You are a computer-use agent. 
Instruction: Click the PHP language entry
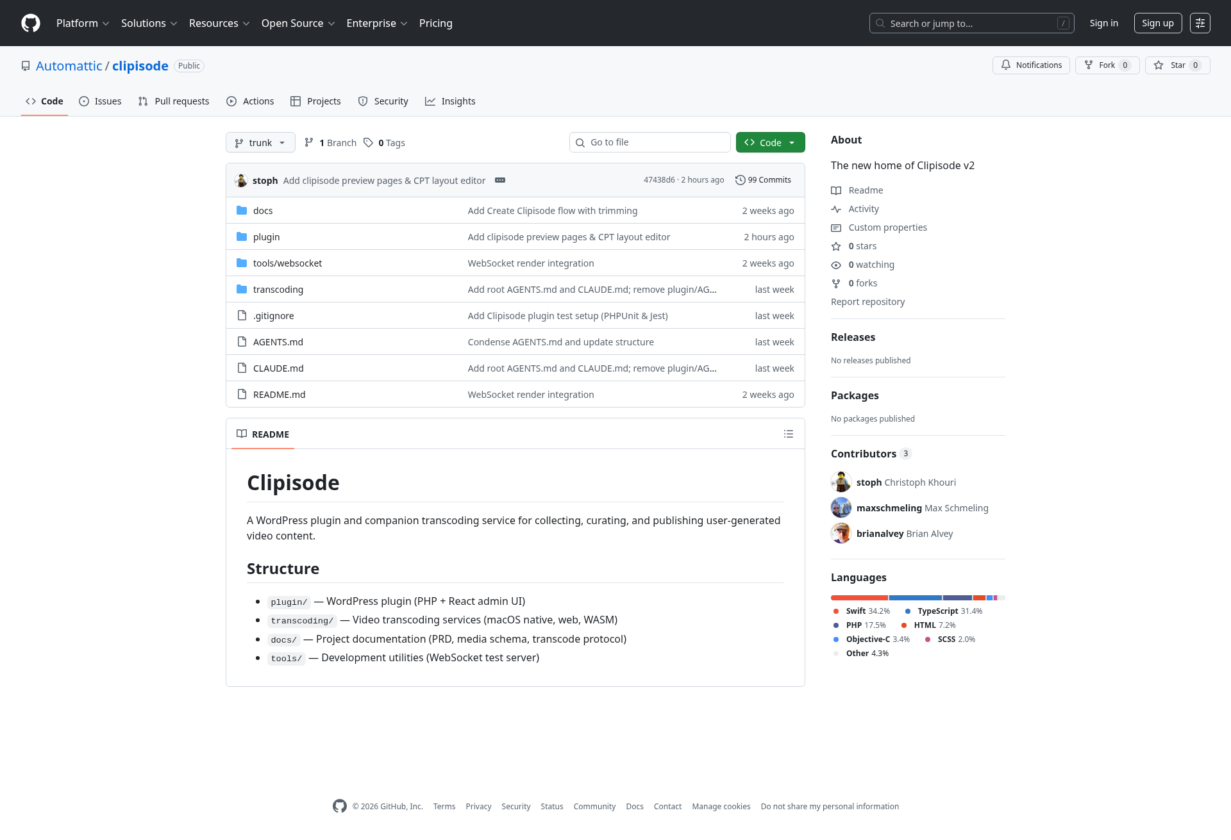860,625
